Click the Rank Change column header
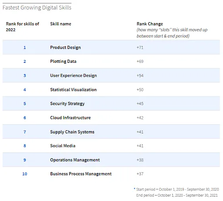Viewport: 223px width, 201px height. [x=150, y=24]
